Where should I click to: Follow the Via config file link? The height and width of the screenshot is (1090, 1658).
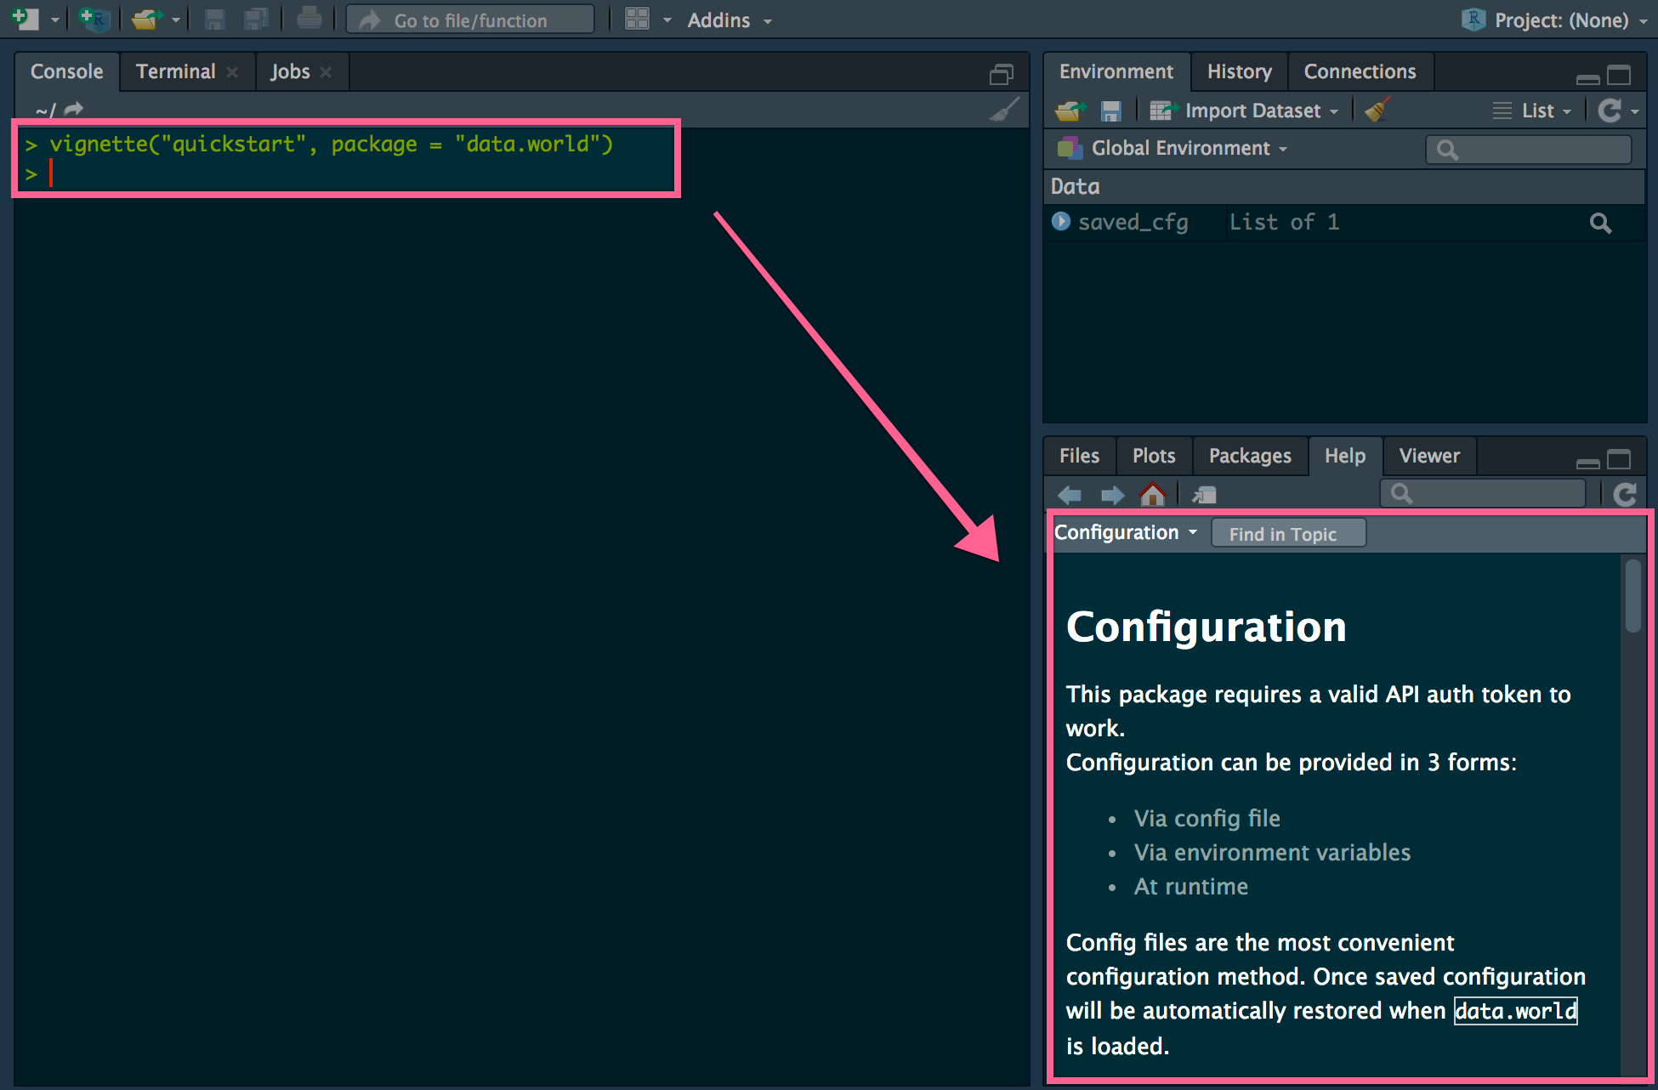click(x=1207, y=818)
